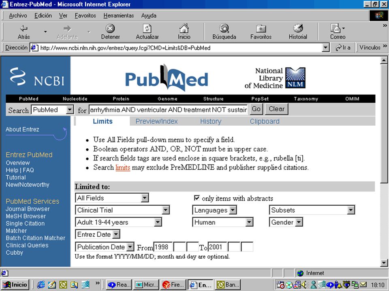Open the OMIM database link

tap(352, 99)
